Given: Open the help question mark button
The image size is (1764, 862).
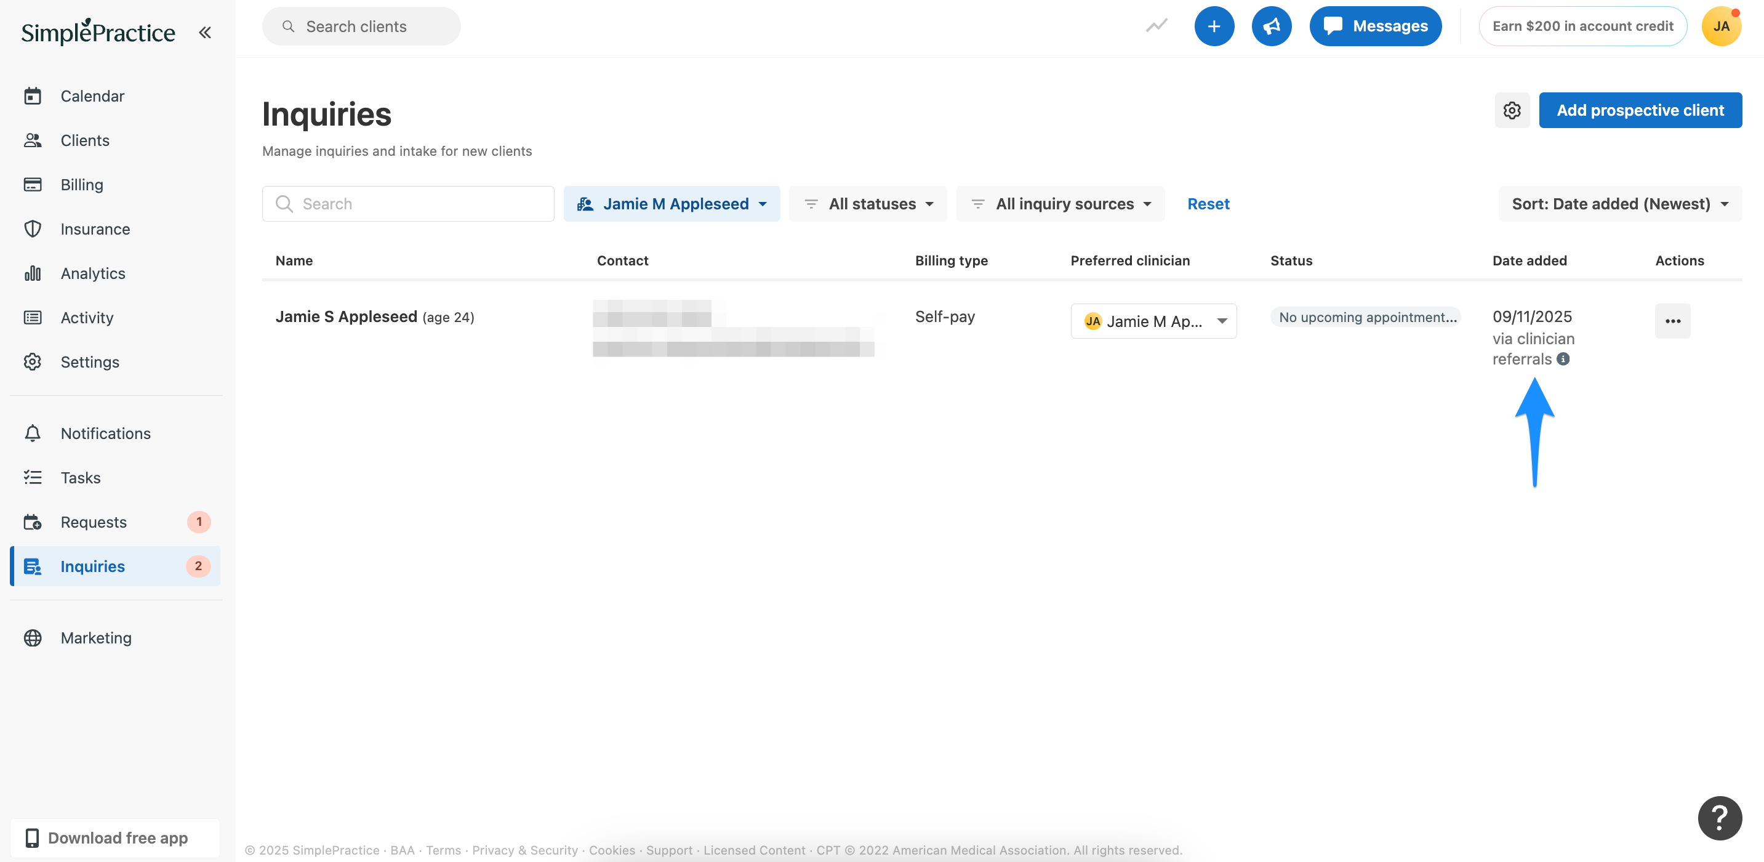Looking at the screenshot, I should (1719, 818).
